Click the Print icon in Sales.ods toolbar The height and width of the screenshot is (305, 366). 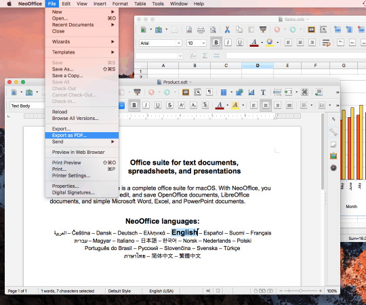pos(201,30)
